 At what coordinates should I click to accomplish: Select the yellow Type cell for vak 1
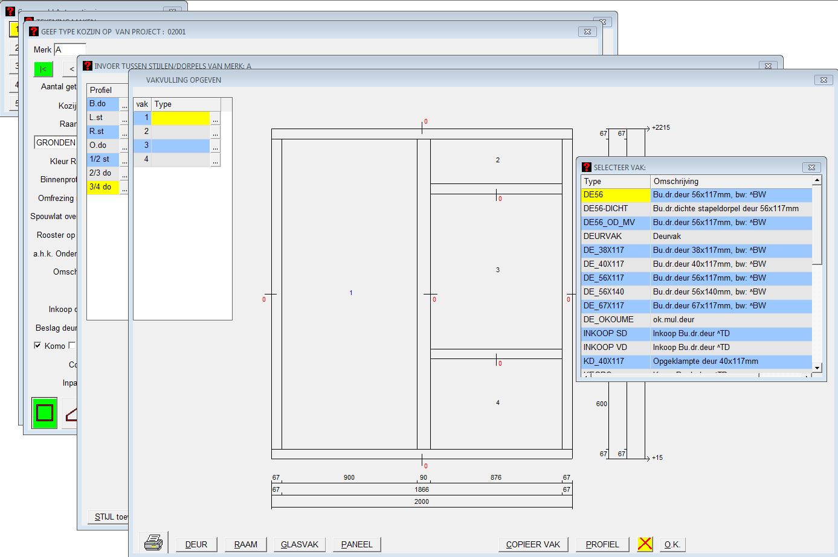point(181,118)
